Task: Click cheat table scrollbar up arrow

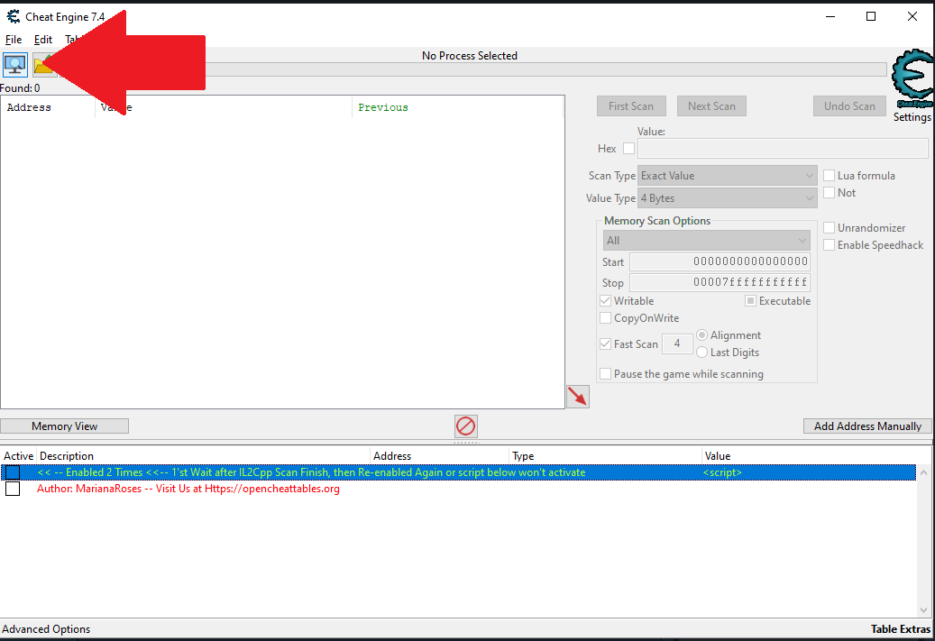Action: coord(923,472)
